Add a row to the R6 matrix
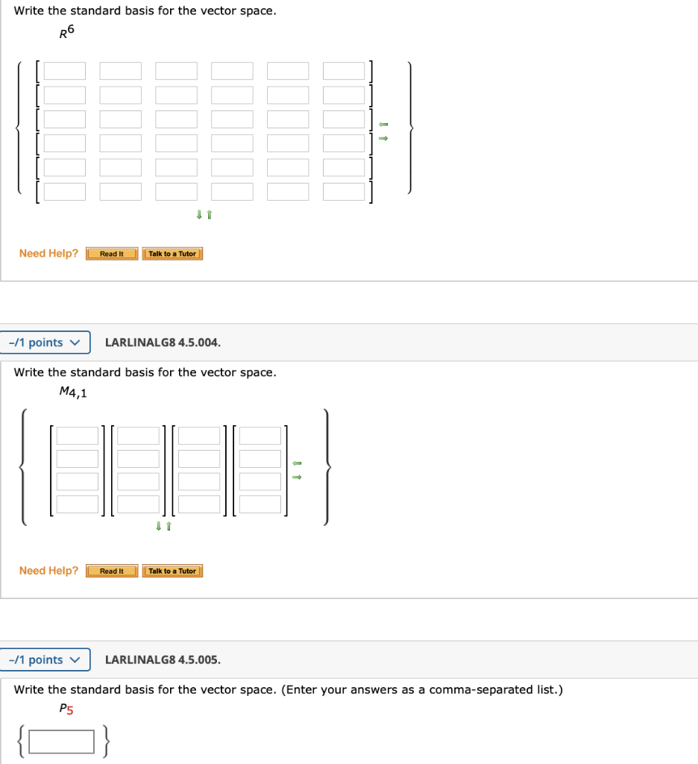The height and width of the screenshot is (764, 698). [199, 214]
